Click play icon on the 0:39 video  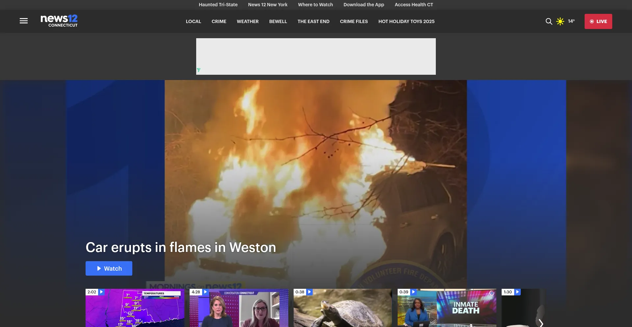[x=413, y=292]
